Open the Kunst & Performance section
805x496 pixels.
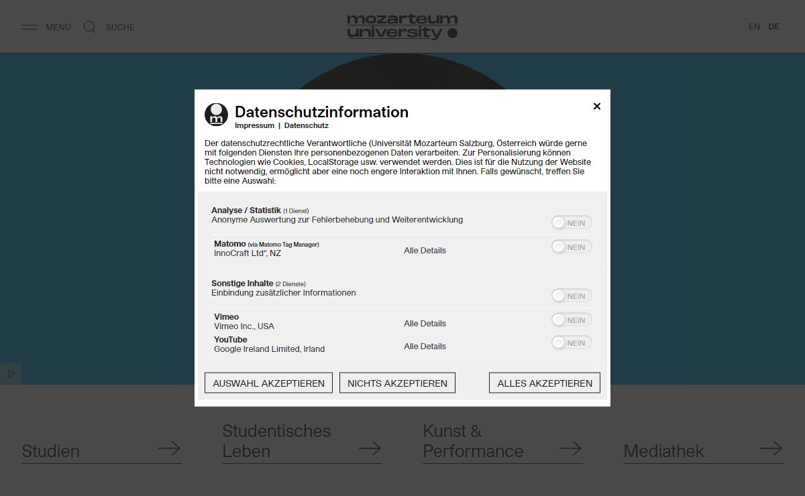pyautogui.click(x=502, y=441)
